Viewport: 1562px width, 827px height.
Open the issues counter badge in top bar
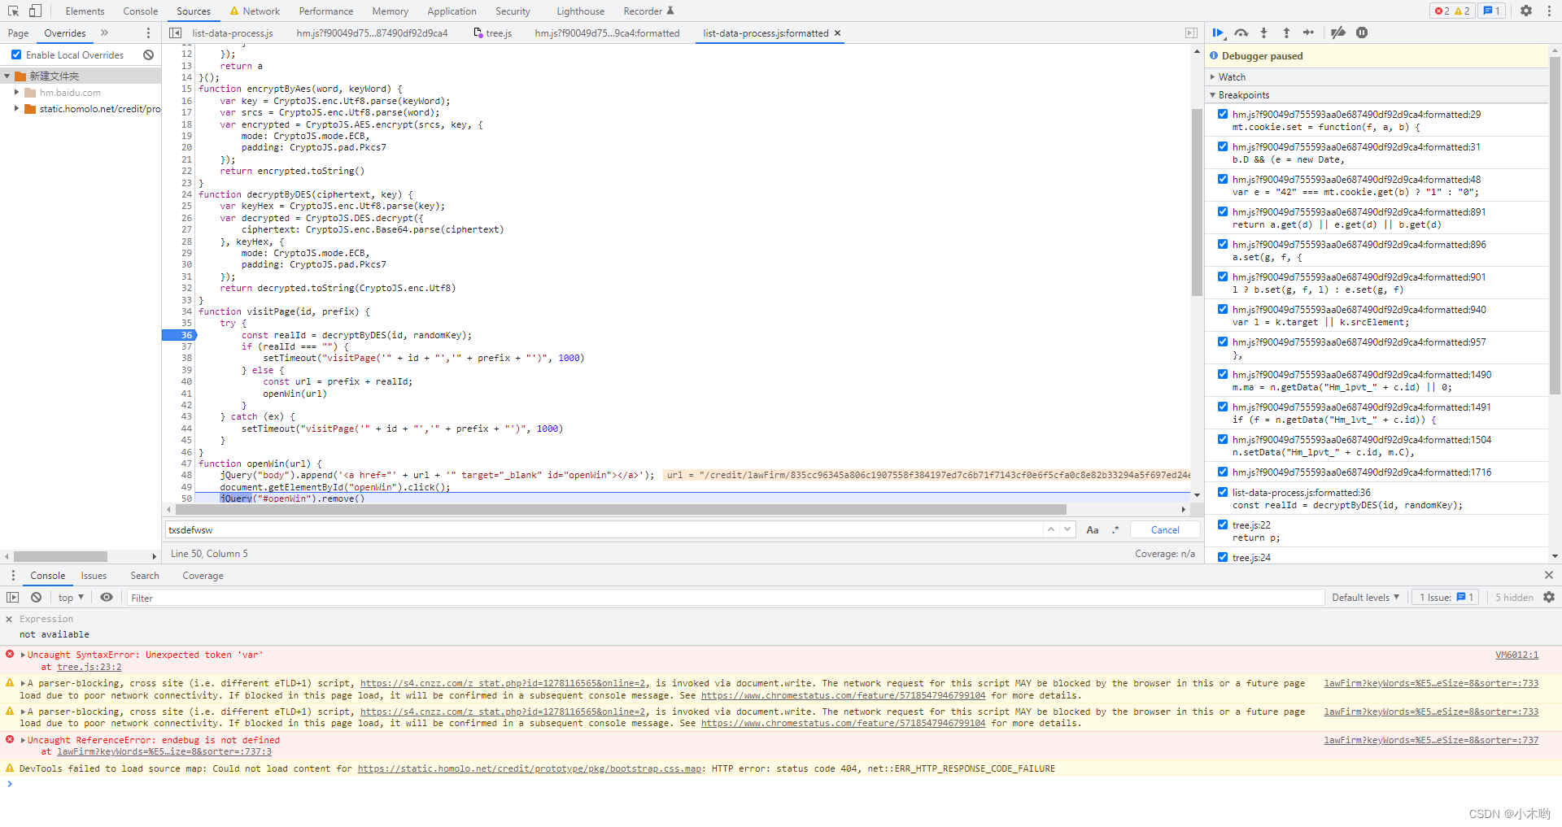1492,11
